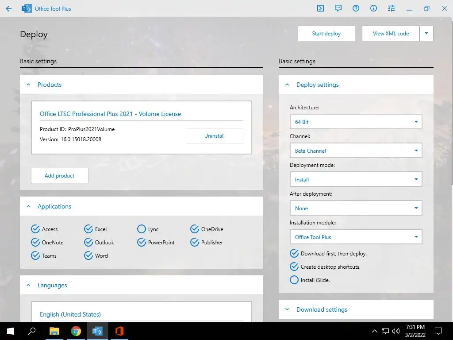The width and height of the screenshot is (453, 340).
Task: Open the After deployment dropdown
Action: (356, 208)
